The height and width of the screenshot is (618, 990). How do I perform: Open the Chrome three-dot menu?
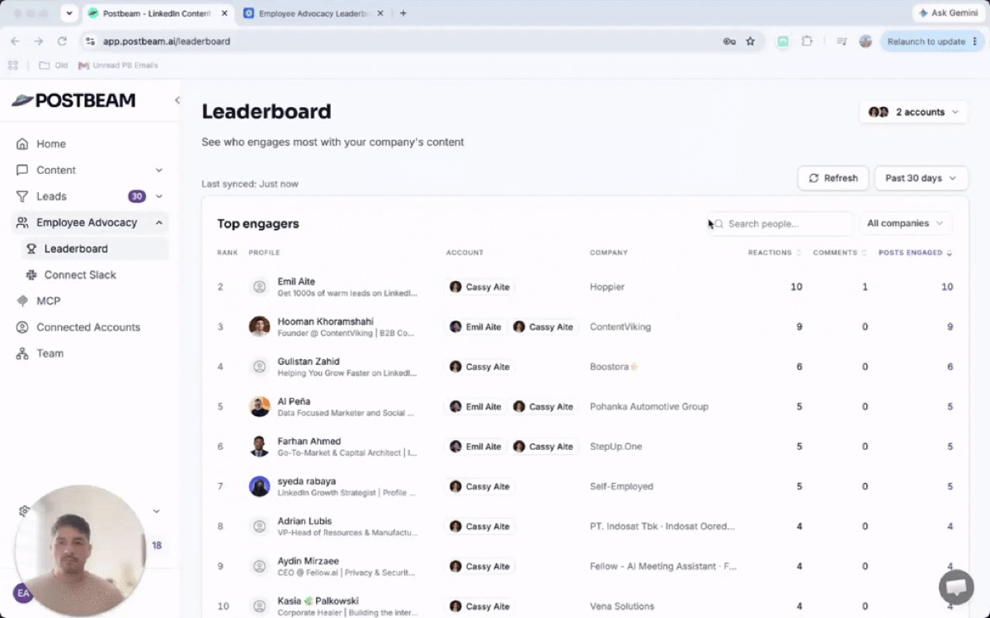pyautogui.click(x=975, y=41)
